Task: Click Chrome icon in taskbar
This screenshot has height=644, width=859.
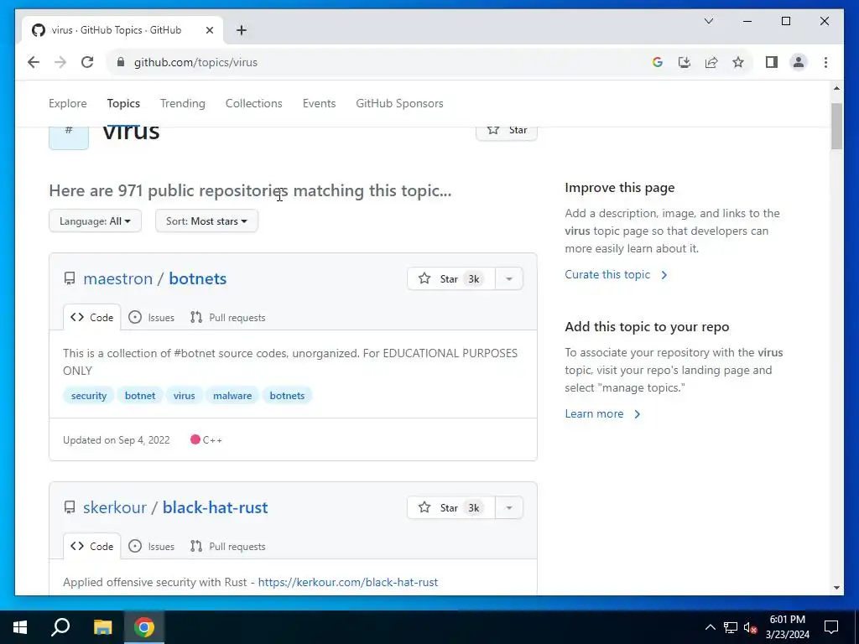Action: pyautogui.click(x=144, y=627)
